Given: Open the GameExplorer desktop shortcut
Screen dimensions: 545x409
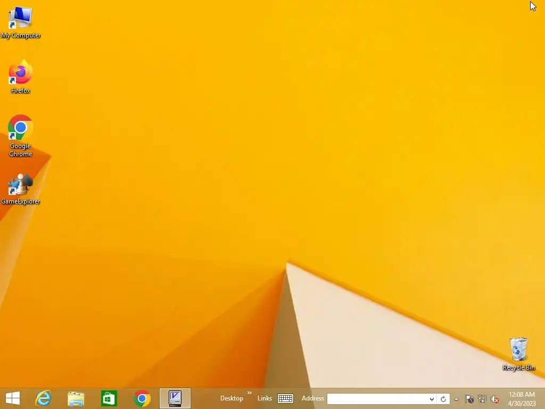Looking at the screenshot, I should tap(21, 189).
